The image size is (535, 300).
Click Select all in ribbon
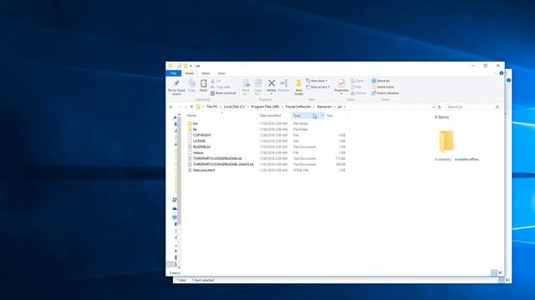click(380, 81)
